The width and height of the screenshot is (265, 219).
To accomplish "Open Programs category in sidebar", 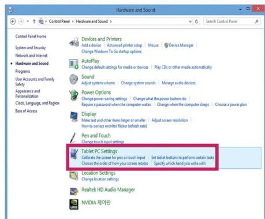I will click(x=23, y=72).
